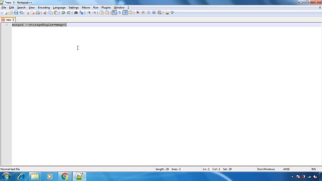Click the New file toolbar icon
Screen dimensions: 322x181
(6, 13)
